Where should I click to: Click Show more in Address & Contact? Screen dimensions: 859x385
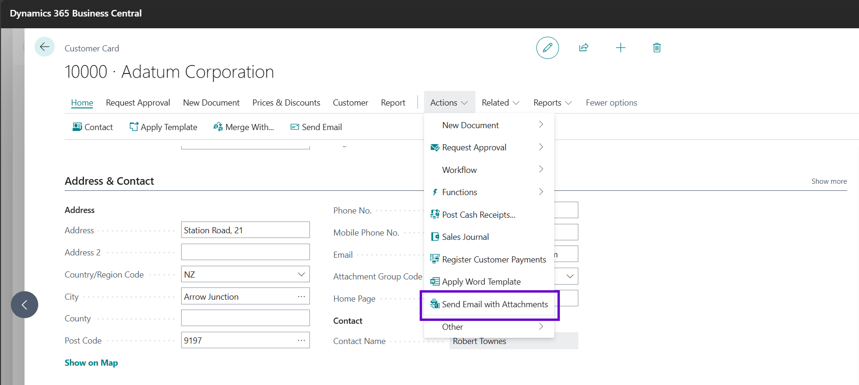(x=829, y=181)
